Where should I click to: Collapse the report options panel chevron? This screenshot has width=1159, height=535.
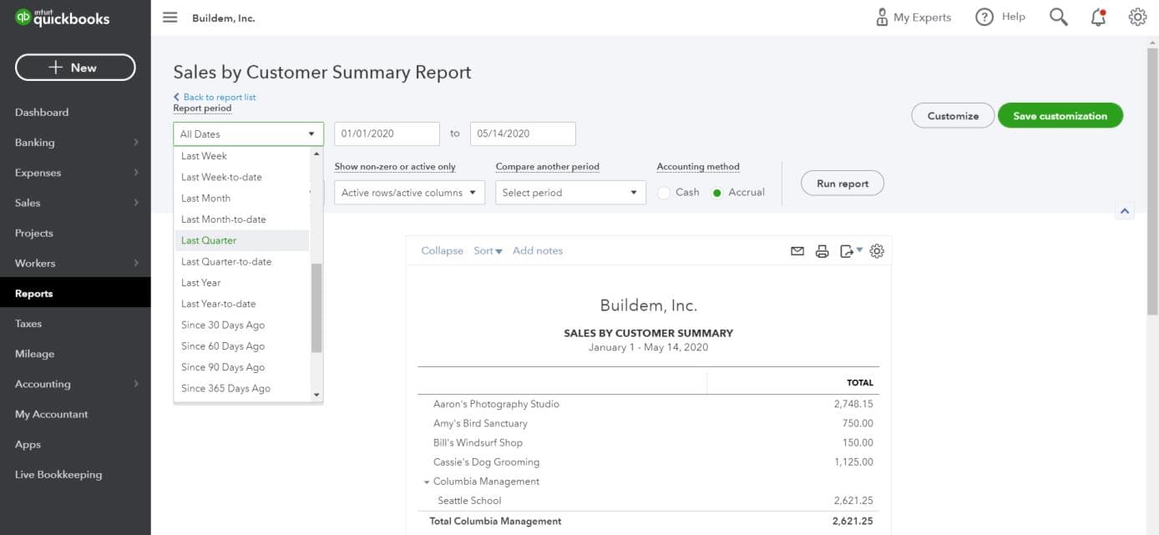(x=1125, y=211)
